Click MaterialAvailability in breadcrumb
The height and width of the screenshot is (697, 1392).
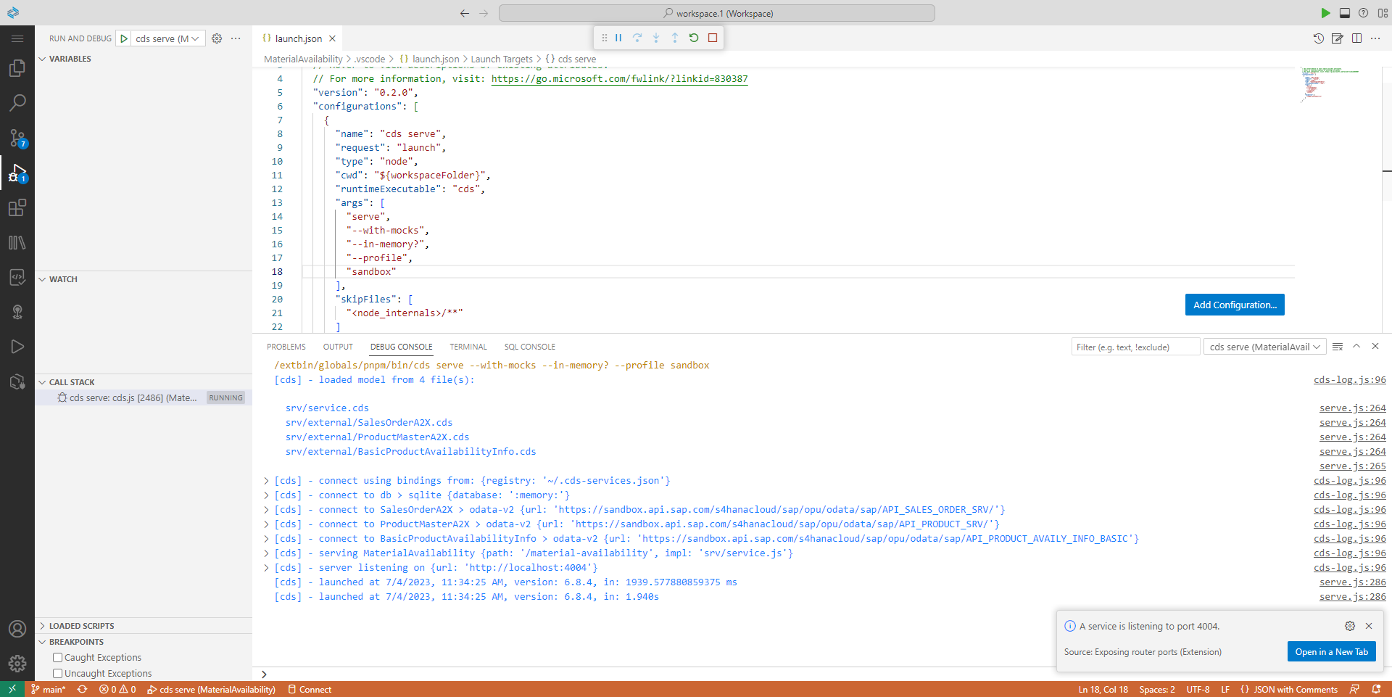coord(303,59)
